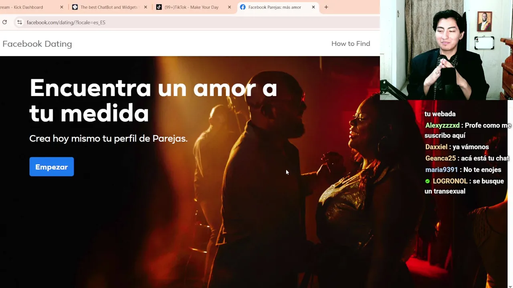This screenshot has width=513, height=288.
Task: Select the facebook.com/dating address bar URL
Action: 66,22
